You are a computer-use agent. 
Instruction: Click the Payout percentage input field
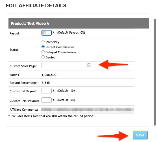coord(47,33)
